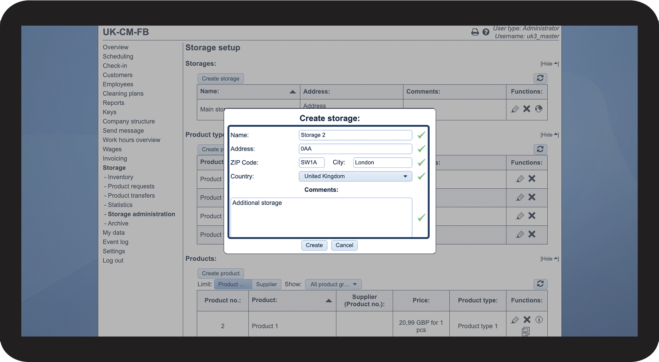
Task: Go to Company structure menu item
Action: [x=129, y=122]
